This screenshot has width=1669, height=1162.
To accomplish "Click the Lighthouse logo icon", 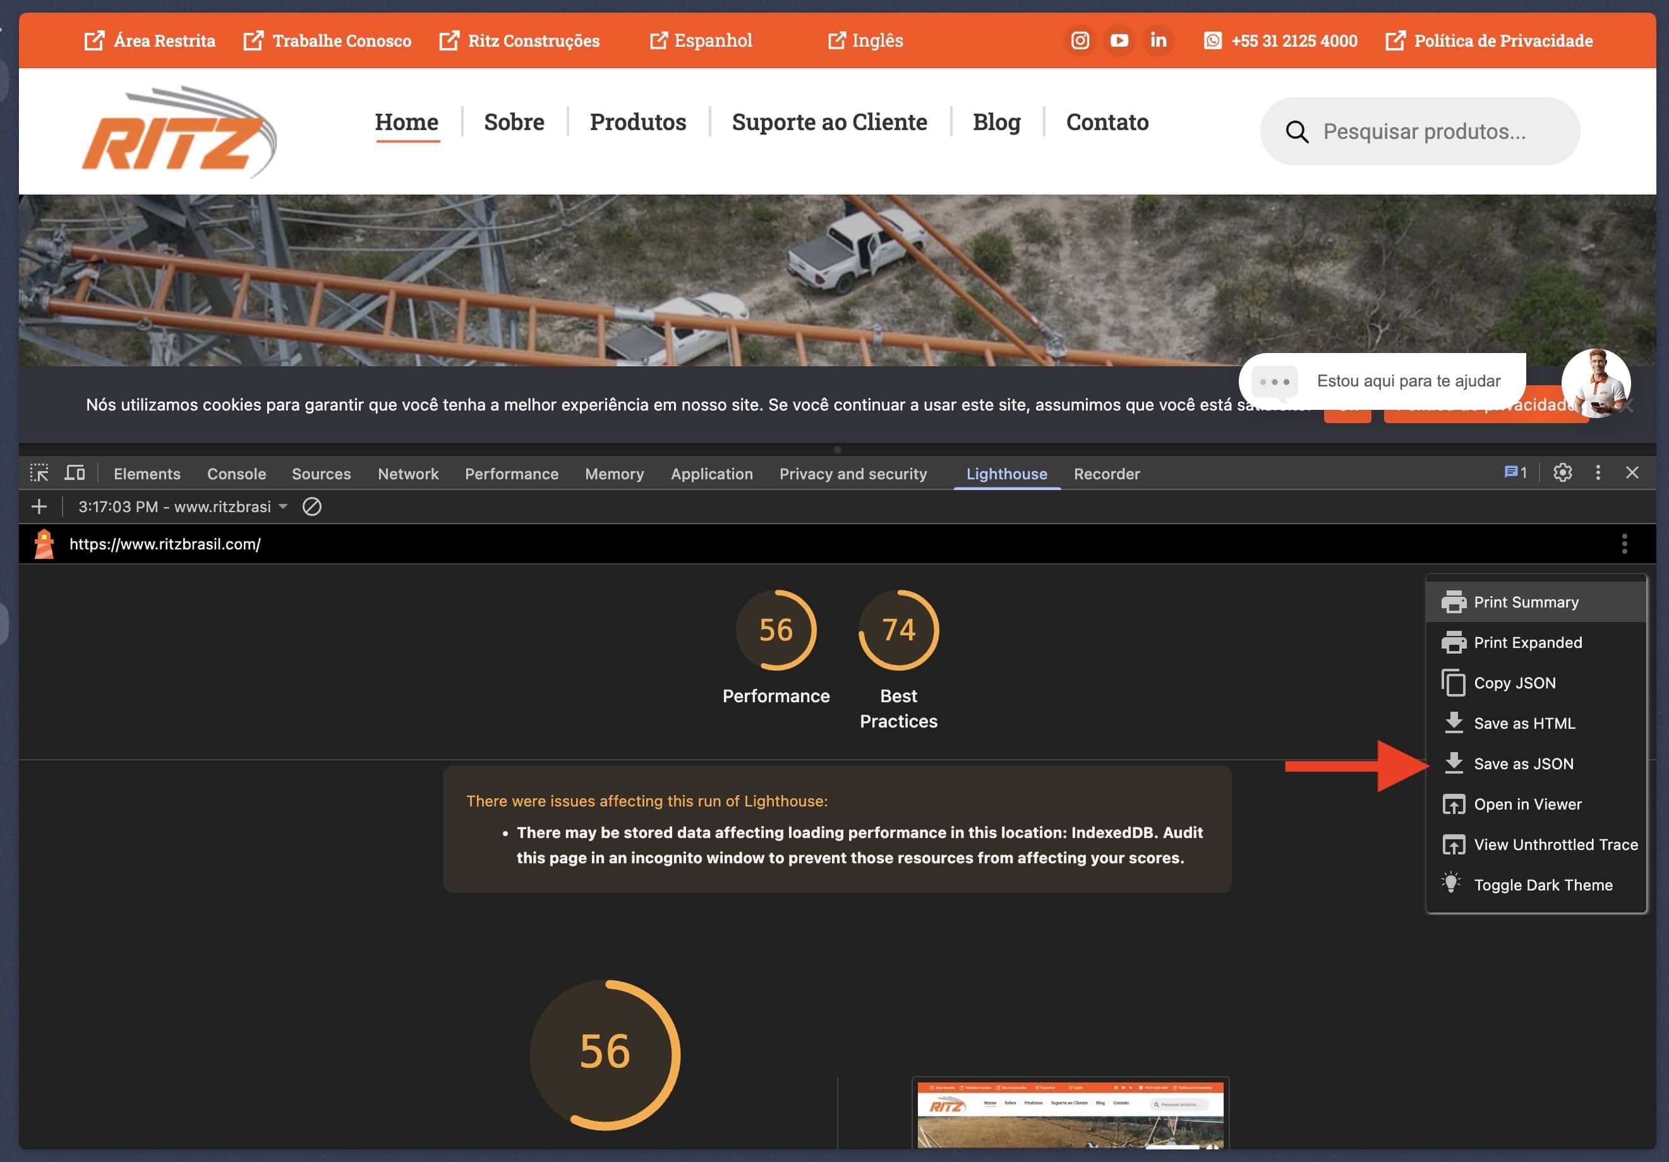I will pos(44,544).
